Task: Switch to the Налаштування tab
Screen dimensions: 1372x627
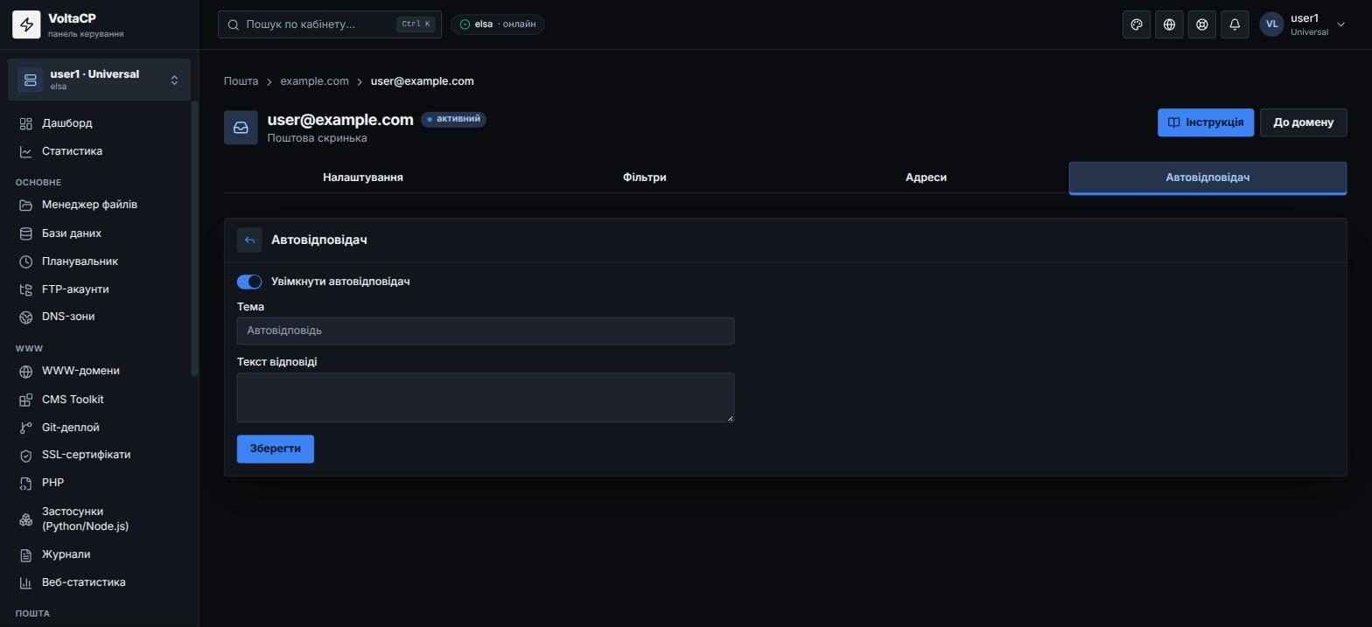Action: pos(363,178)
